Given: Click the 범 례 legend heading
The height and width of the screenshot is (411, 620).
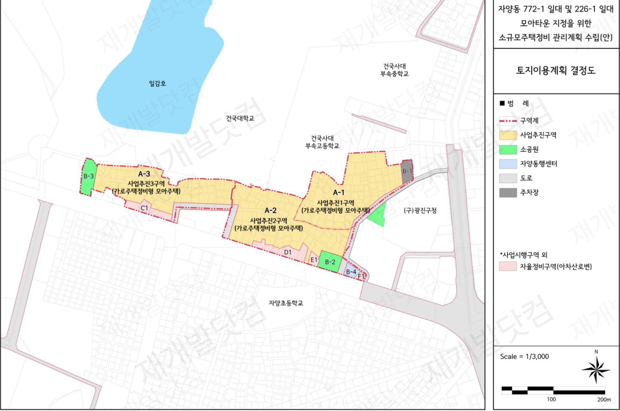Looking at the screenshot, I should pyautogui.click(x=514, y=104).
